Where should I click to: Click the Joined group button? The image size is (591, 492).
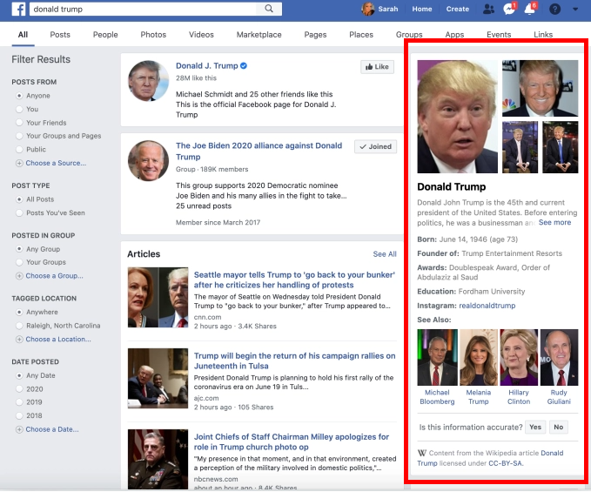click(x=375, y=146)
